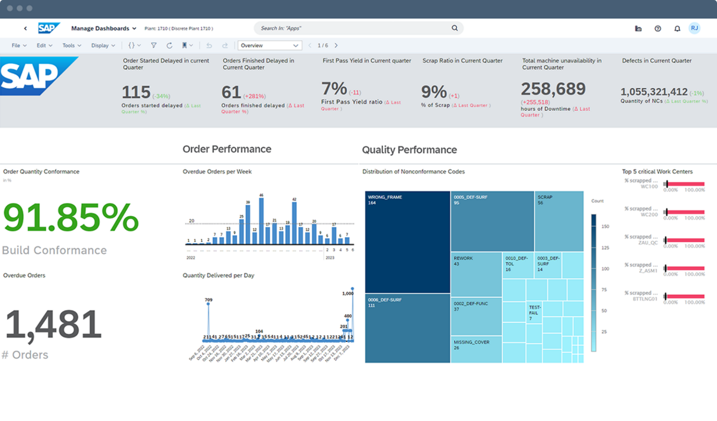The width and height of the screenshot is (717, 421).
Task: Click the back arrow beside the SAP logo
Action: pyautogui.click(x=25, y=28)
